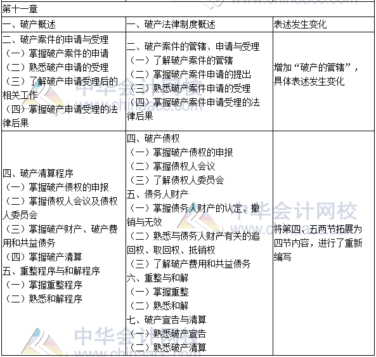376x357 pixels.
Task: Select the text 一、破产概述
Action: pos(29,25)
